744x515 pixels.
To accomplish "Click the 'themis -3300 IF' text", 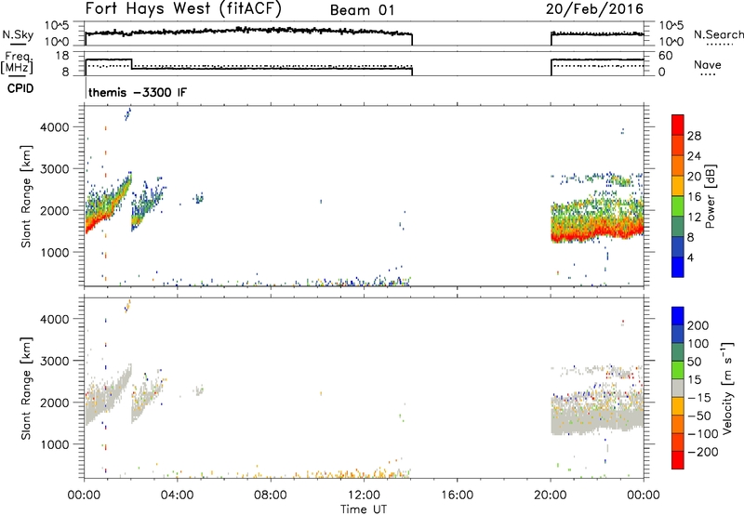I will [138, 92].
